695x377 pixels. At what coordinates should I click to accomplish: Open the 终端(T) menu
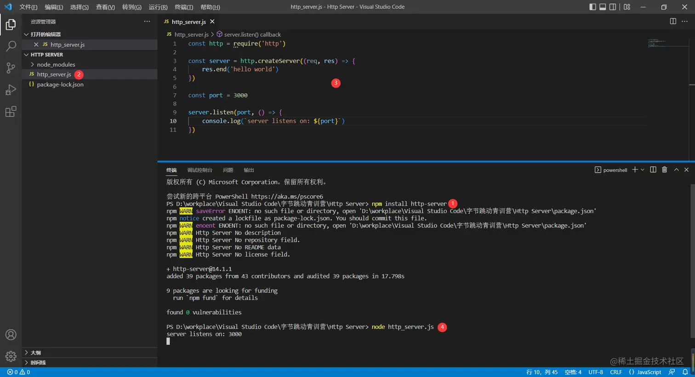point(184,7)
